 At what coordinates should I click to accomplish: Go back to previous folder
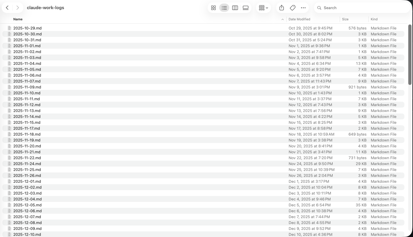point(7,8)
